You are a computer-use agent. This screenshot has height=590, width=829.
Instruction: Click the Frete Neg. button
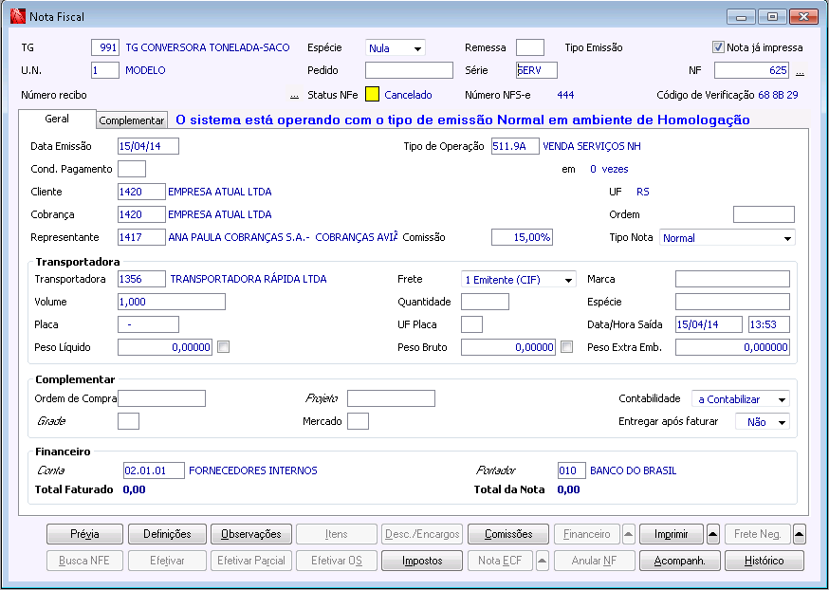(x=758, y=534)
